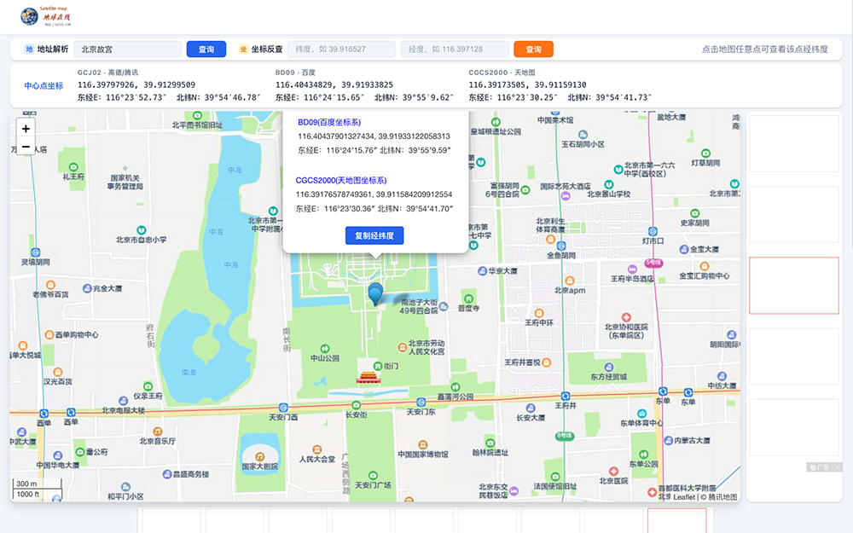Focus the 纬度 latitude input field

click(342, 49)
